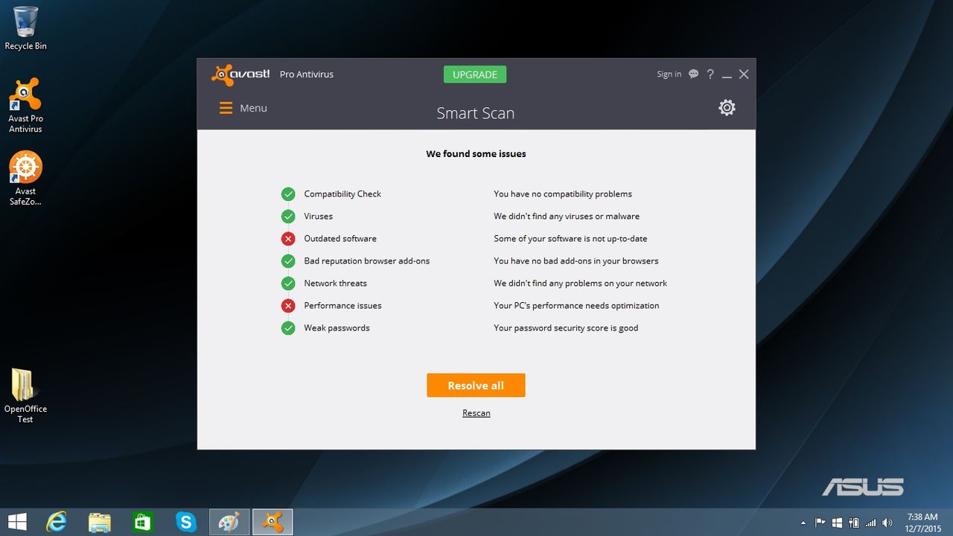The height and width of the screenshot is (536, 953).
Task: Select Avast SafeZone desktop shortcut
Action: pyautogui.click(x=25, y=179)
